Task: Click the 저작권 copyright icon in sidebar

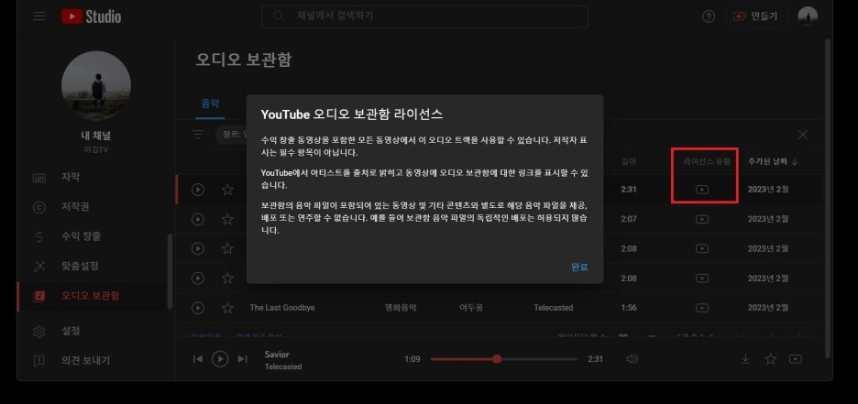Action: click(39, 207)
